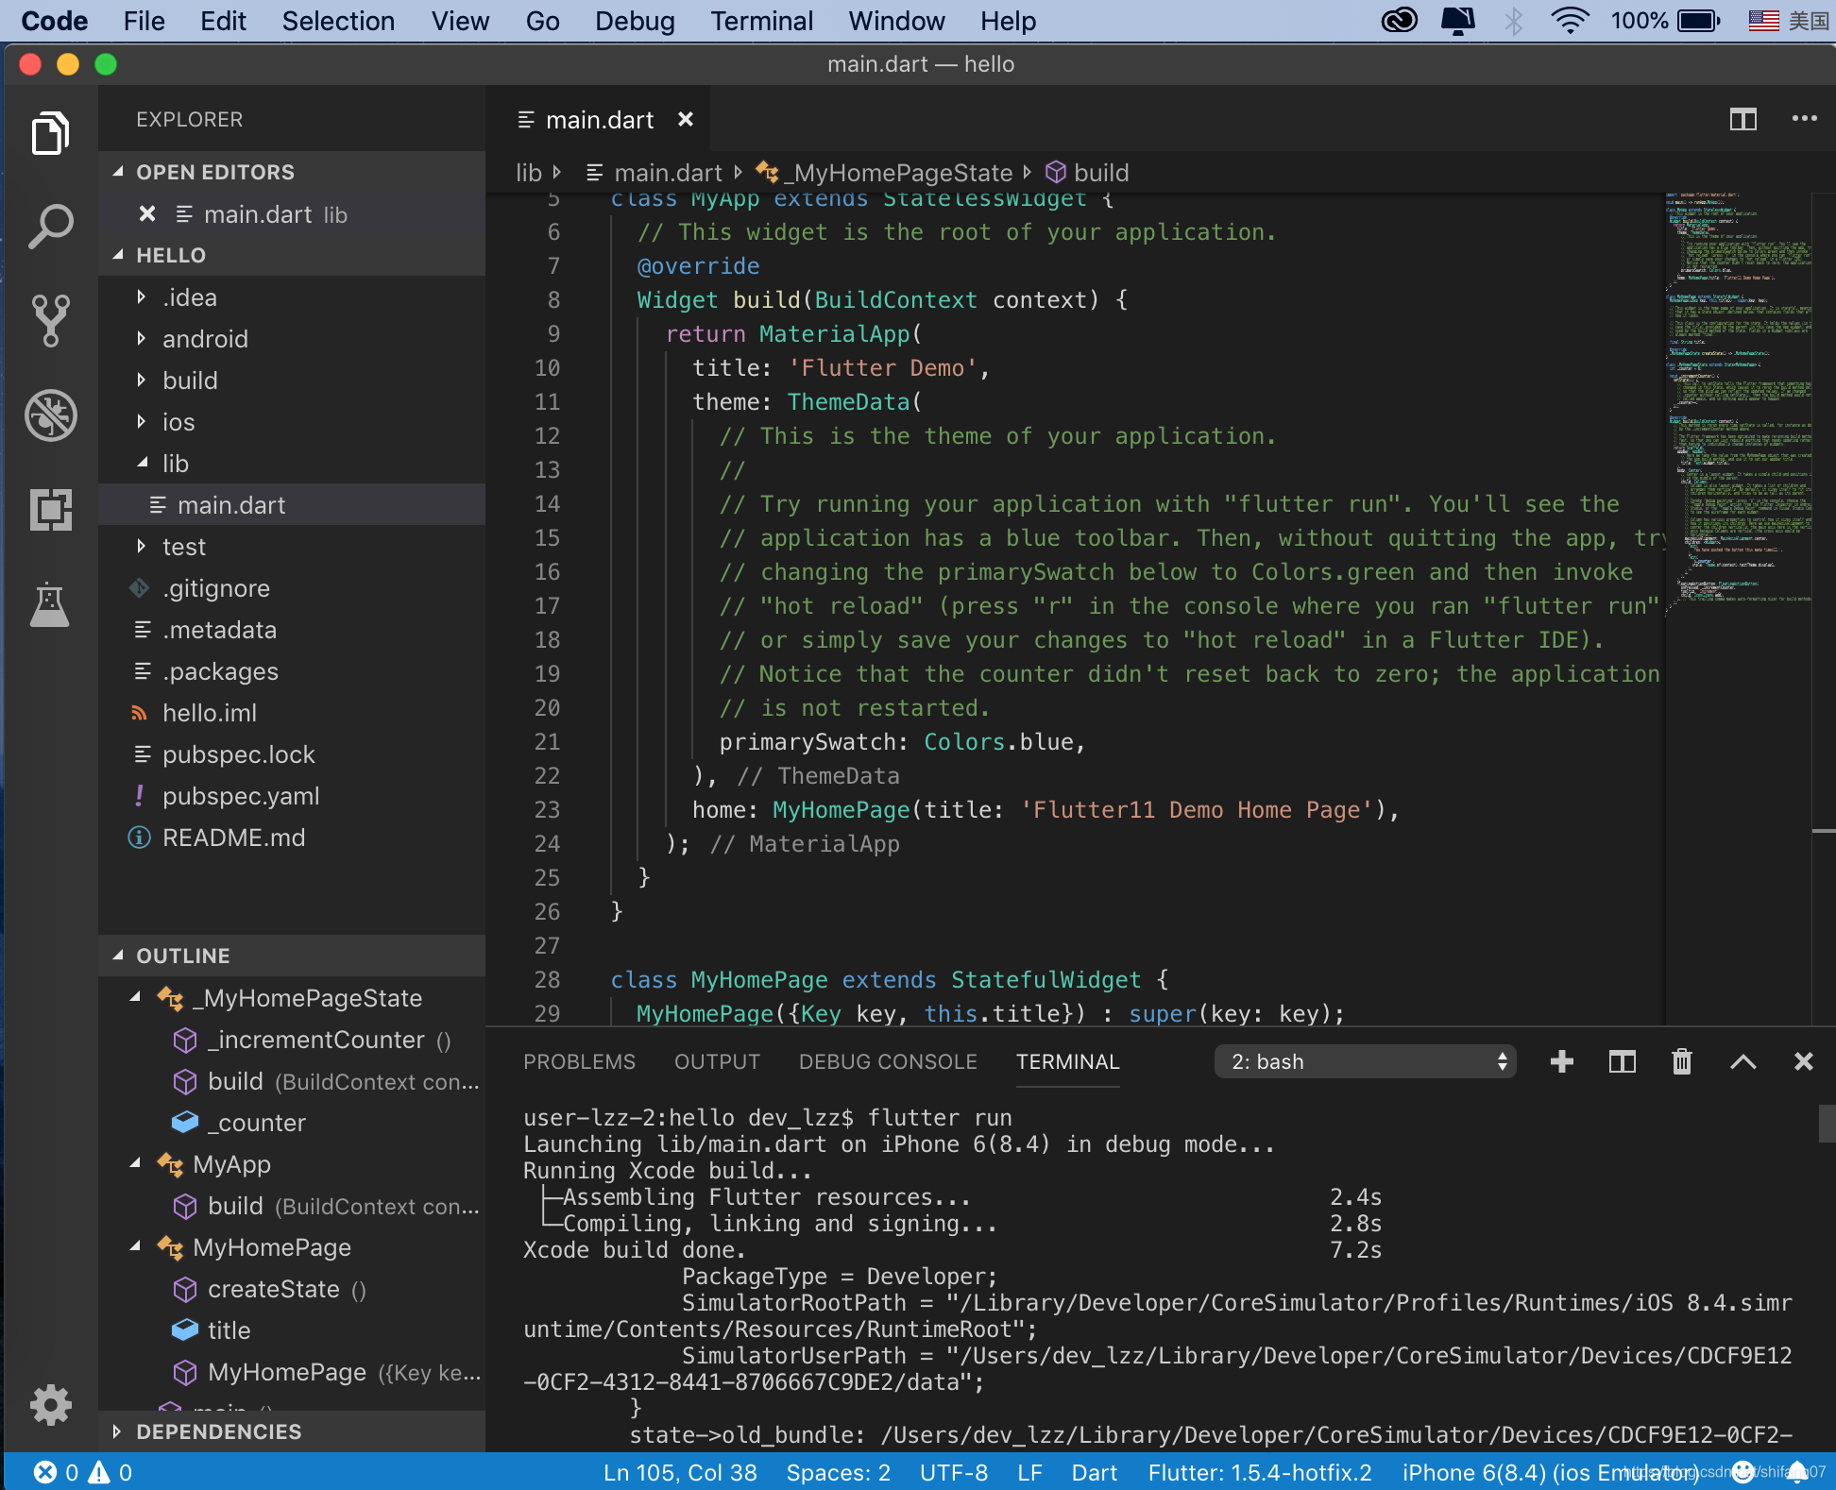The image size is (1836, 1490).
Task: Open the Terminal menu in menu bar
Action: pyautogui.click(x=761, y=21)
